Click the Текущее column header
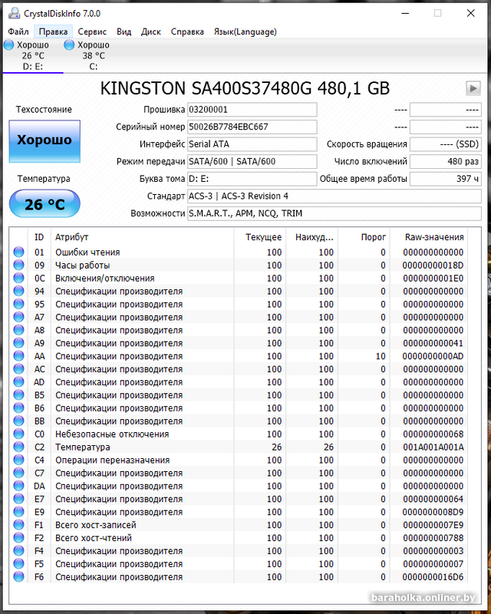This screenshot has height=614, width=491. tap(259, 237)
